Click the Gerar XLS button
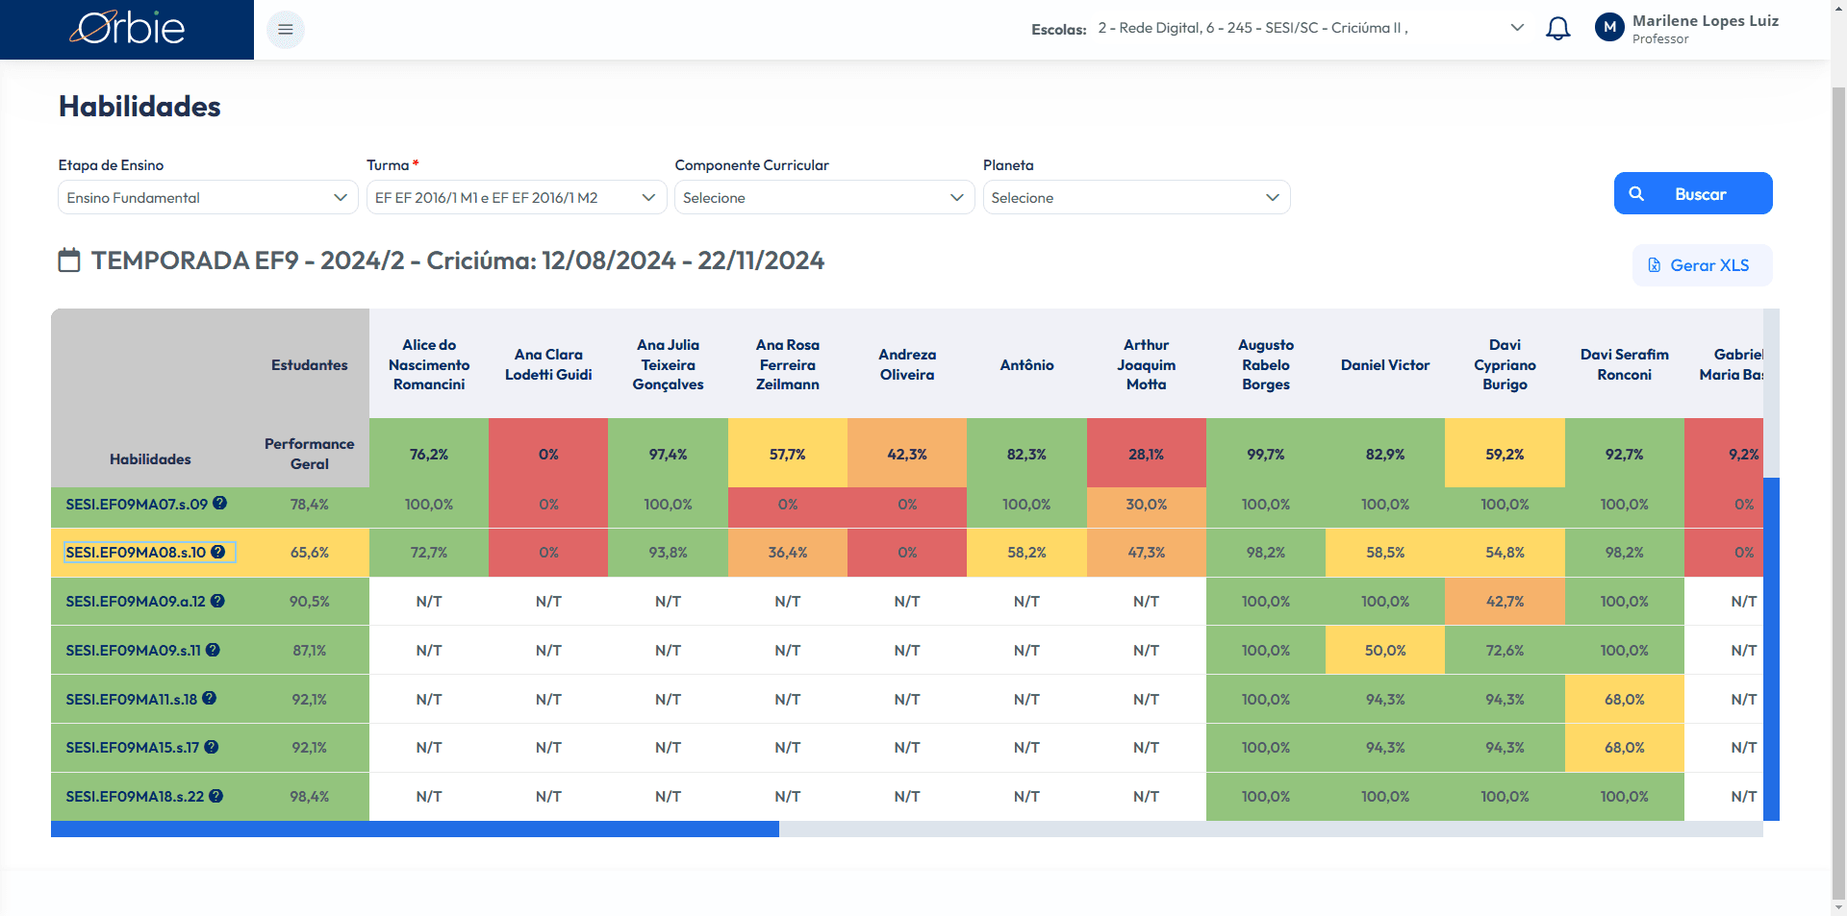The image size is (1847, 916). coord(1702,265)
